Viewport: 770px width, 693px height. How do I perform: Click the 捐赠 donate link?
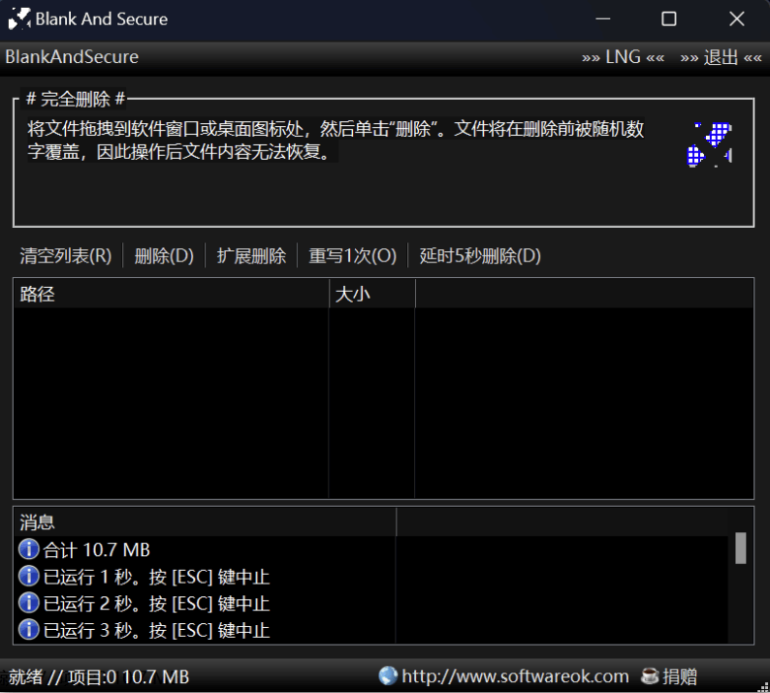point(679,676)
